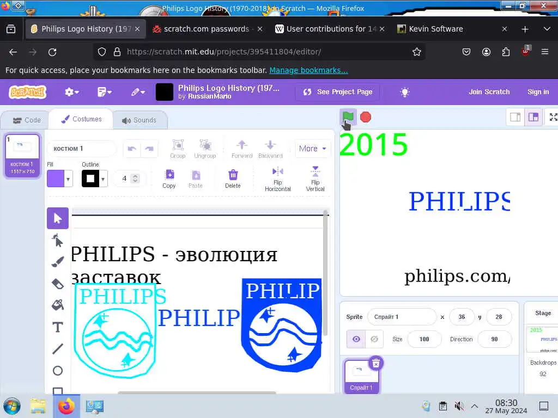Group selected shapes
Image resolution: width=558 pixels, height=418 pixels.
click(x=178, y=149)
